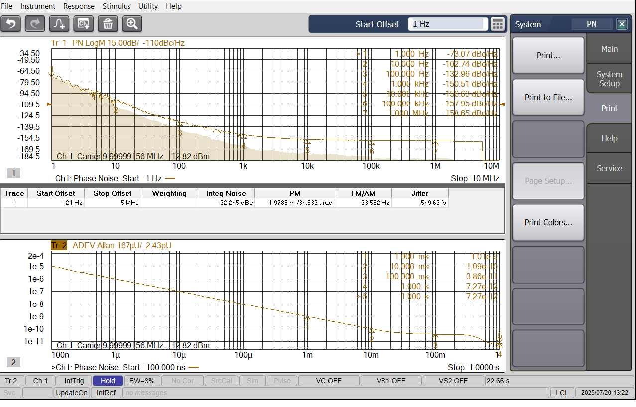Click the LCL status indicator
Viewport: 636px width, 407px height.
click(562, 393)
